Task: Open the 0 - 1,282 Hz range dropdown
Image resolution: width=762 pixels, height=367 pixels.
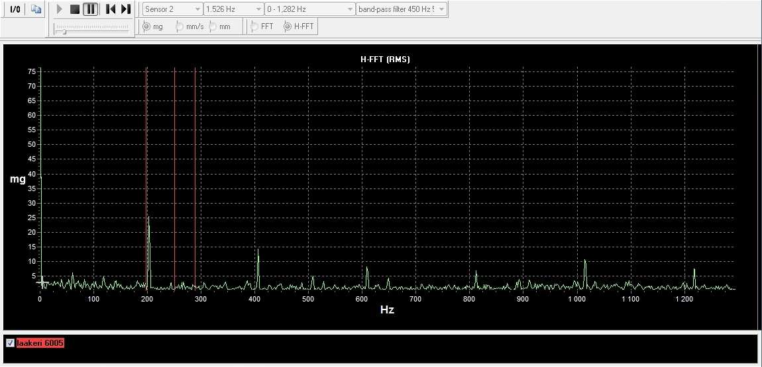Action: (x=310, y=9)
